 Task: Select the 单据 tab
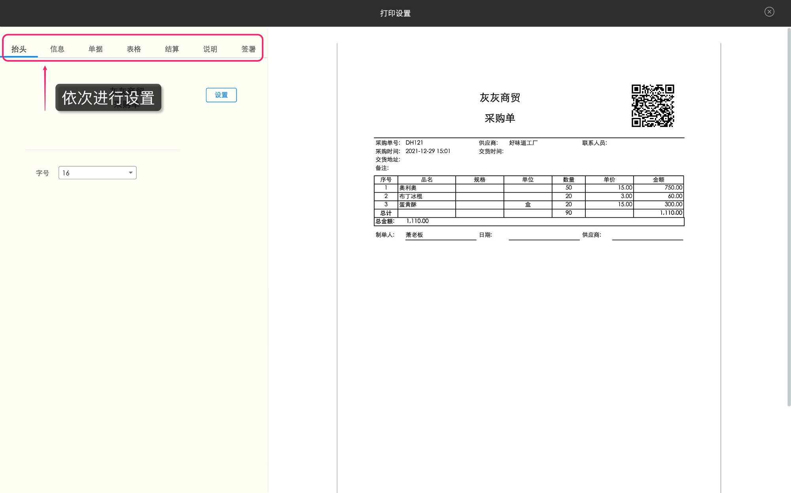click(x=95, y=49)
